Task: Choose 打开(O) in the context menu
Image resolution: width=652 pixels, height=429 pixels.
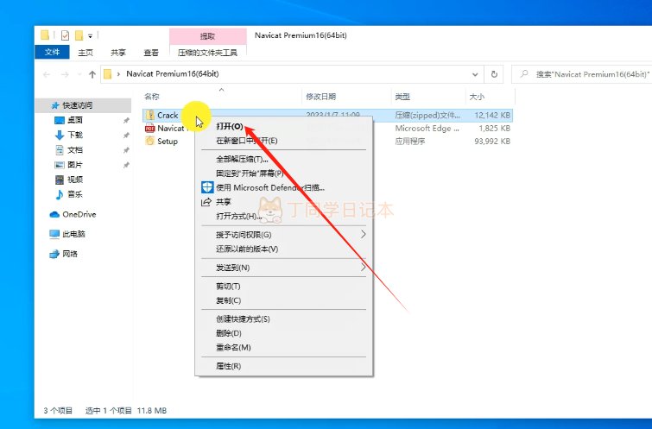Action: click(230, 126)
